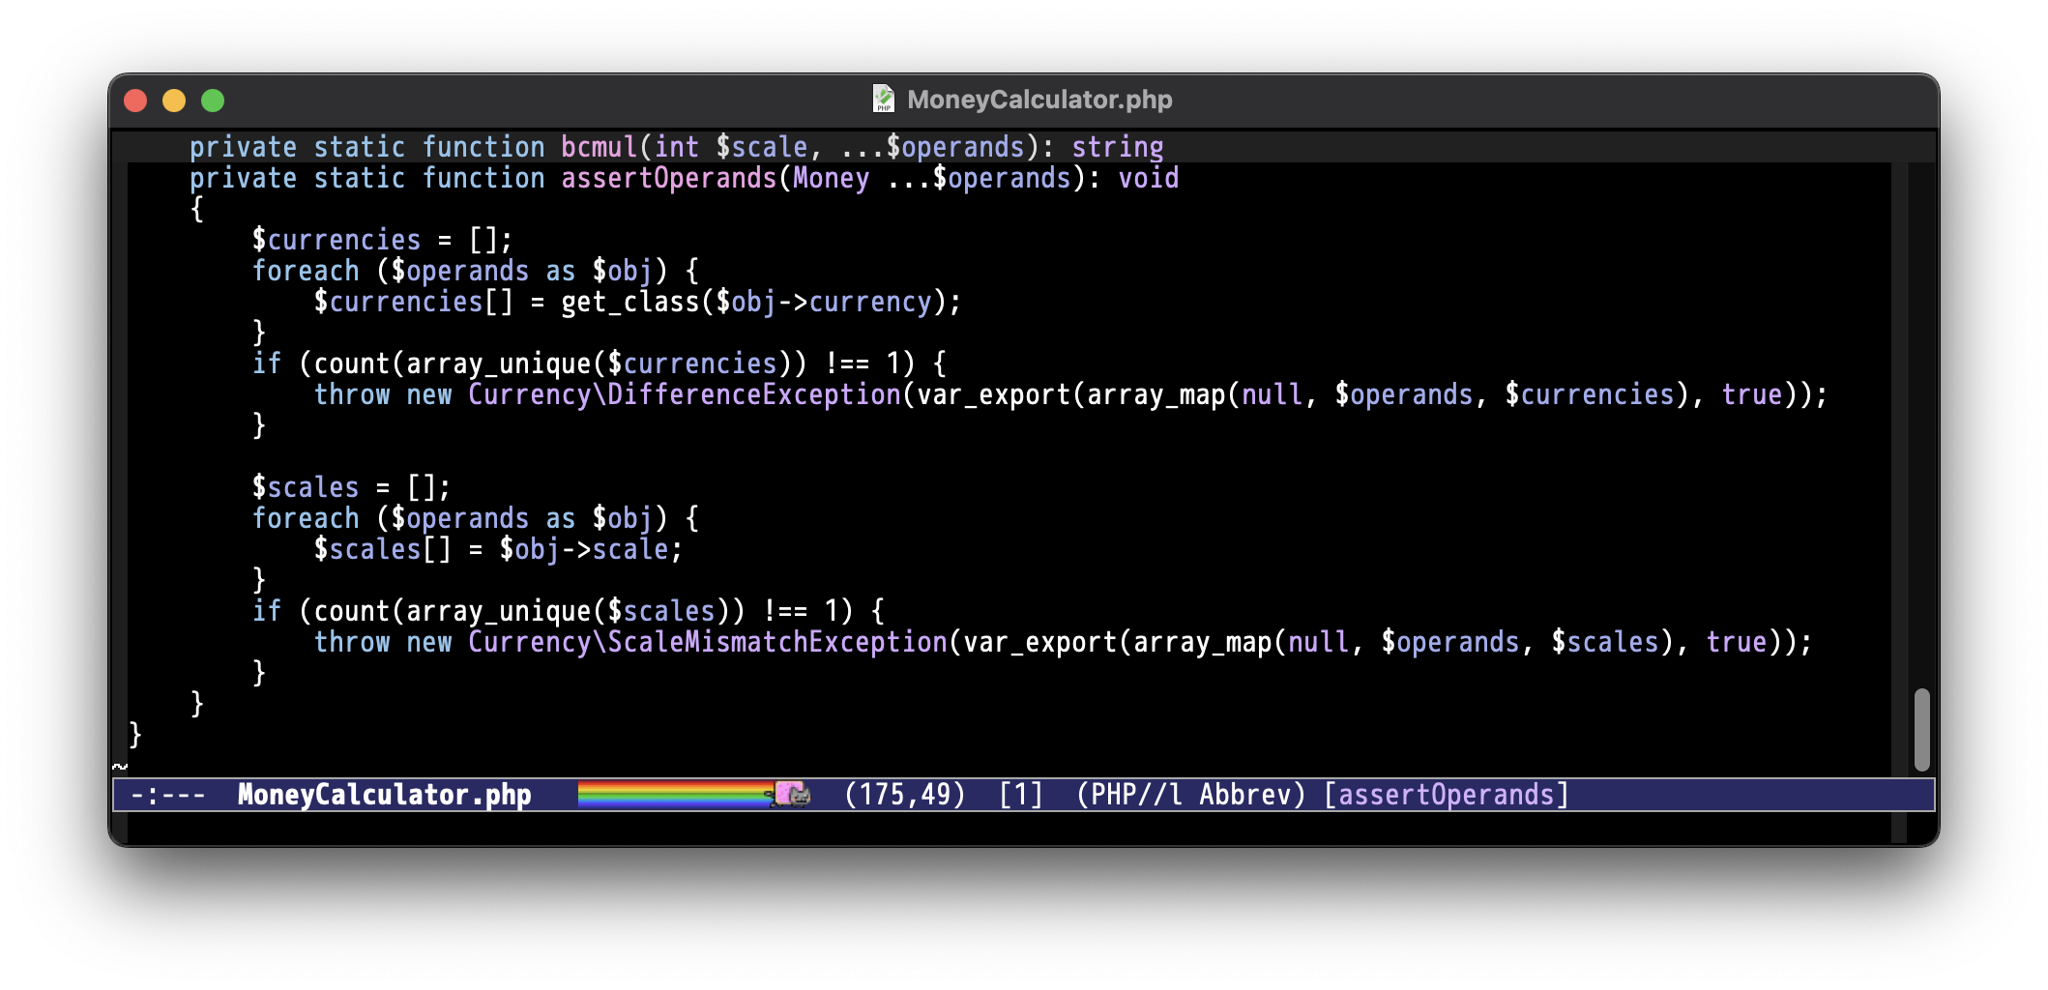Viewport: 2048px width, 990px height.
Task: Click '$scales[] = $obj->scale;' line
Action: 498,549
